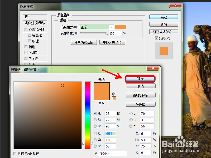The image size is (211, 158).
Task: Click the opacity value field showing 100
Action: pyautogui.click(x=116, y=33)
